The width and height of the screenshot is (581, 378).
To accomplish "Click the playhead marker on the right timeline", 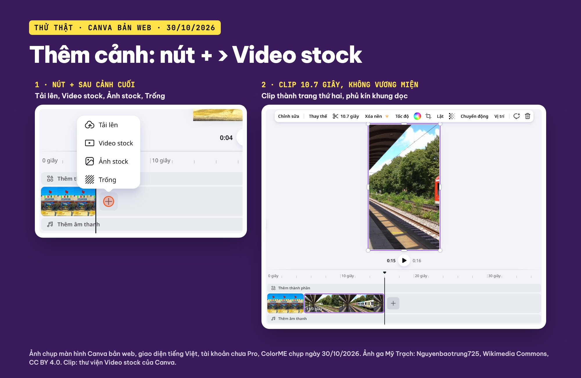I will 385,272.
